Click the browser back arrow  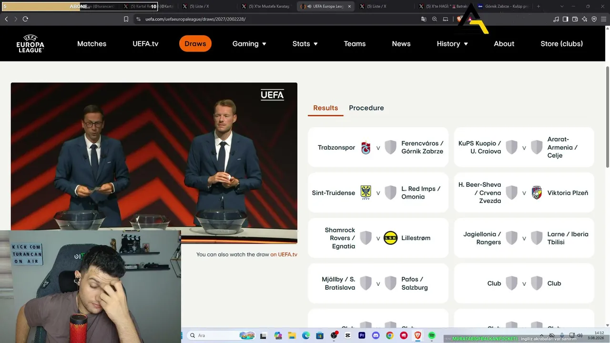(6, 19)
